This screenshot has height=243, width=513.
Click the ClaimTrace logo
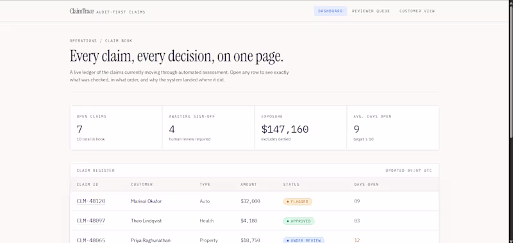(81, 11)
